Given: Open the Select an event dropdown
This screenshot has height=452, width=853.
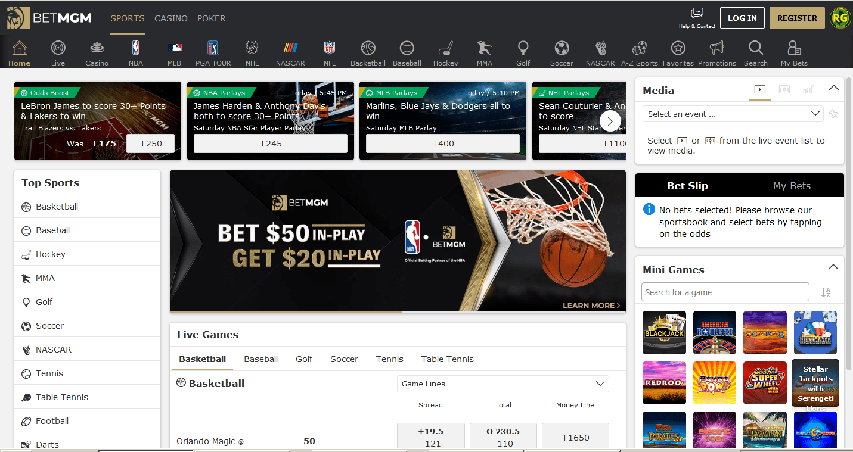Looking at the screenshot, I should pyautogui.click(x=733, y=114).
